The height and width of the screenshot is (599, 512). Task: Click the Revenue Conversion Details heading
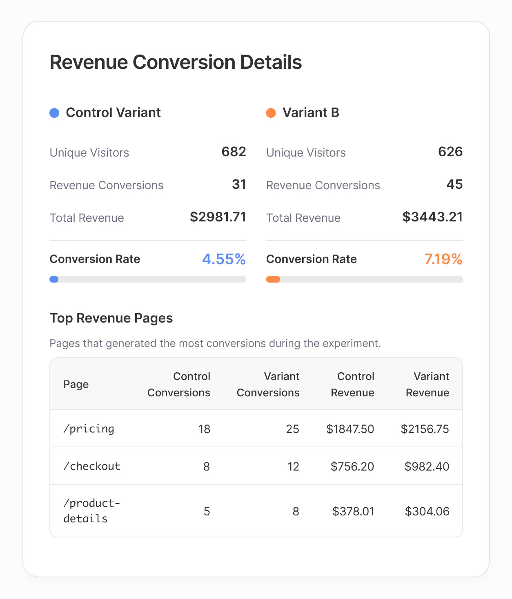[176, 62]
